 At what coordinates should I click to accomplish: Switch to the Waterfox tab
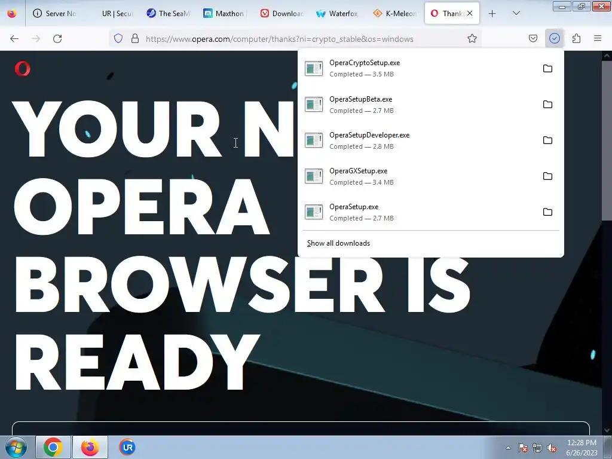point(338,14)
